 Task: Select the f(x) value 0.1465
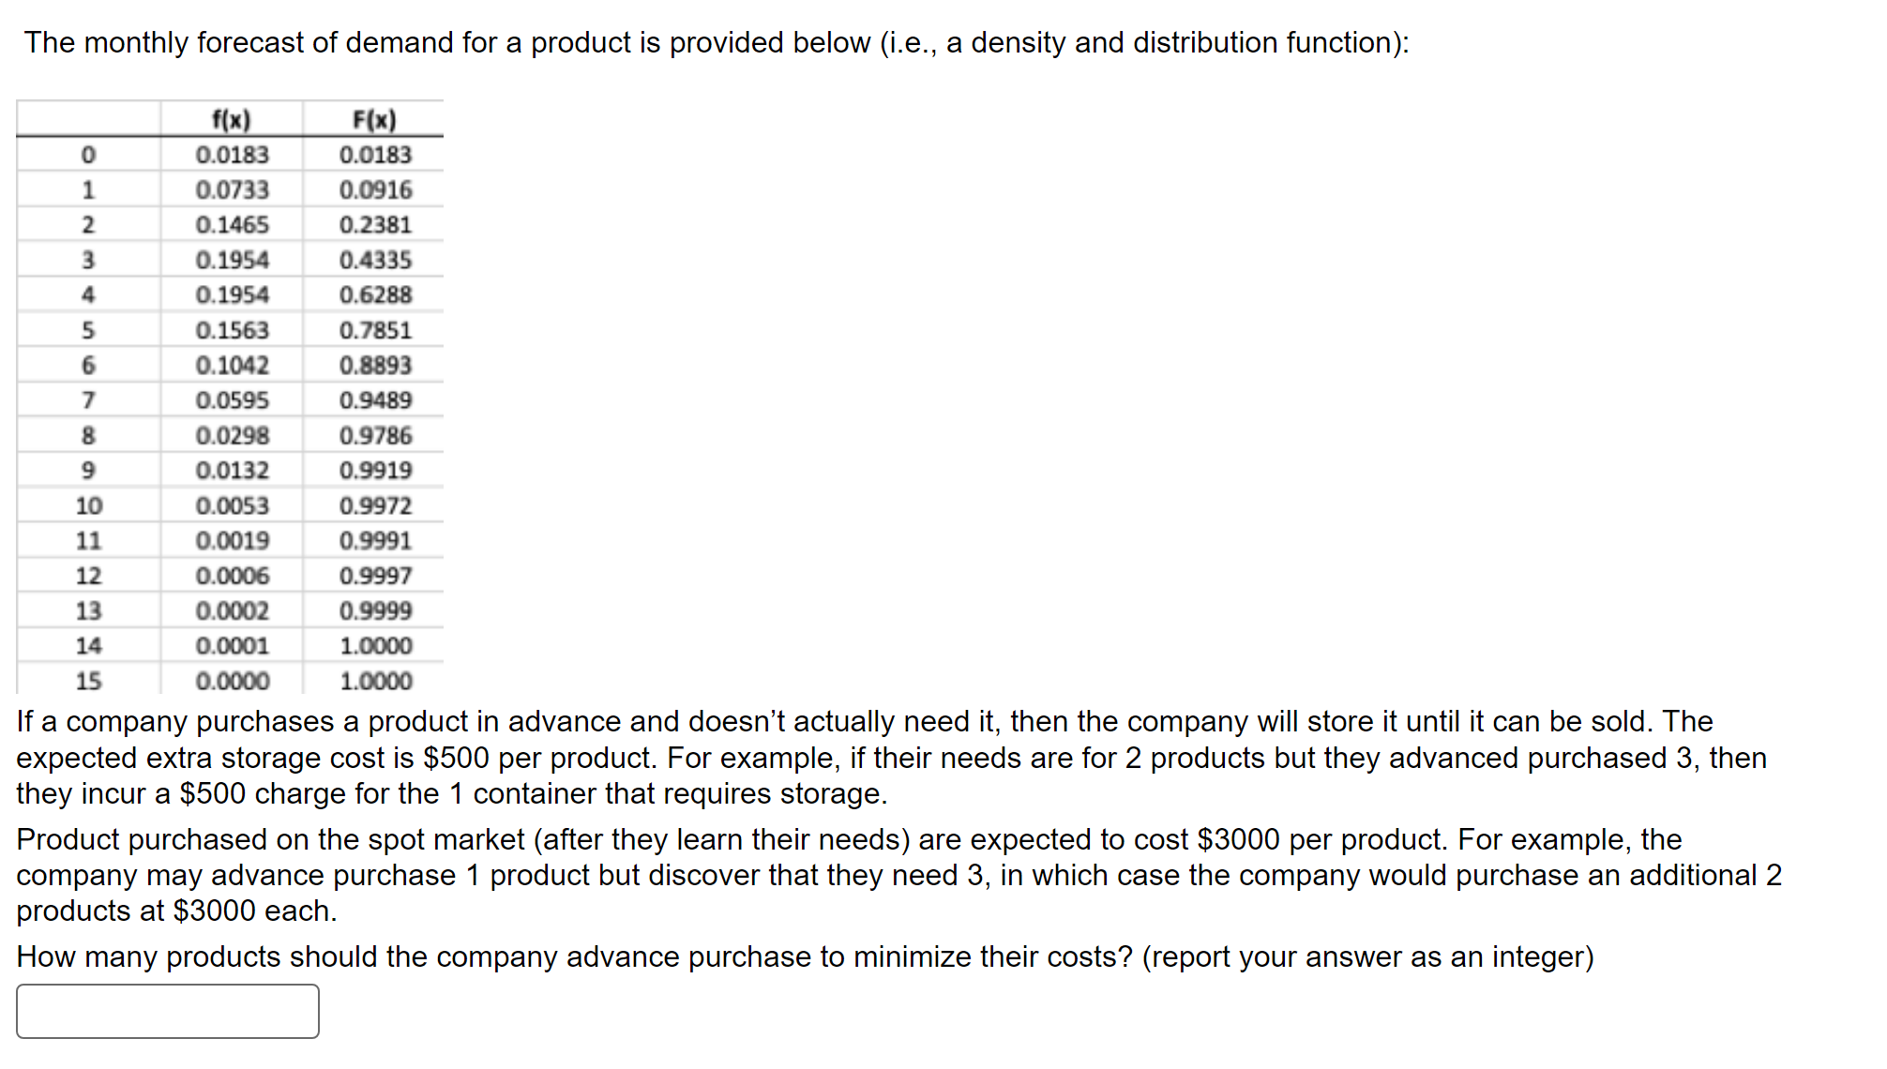point(232,225)
